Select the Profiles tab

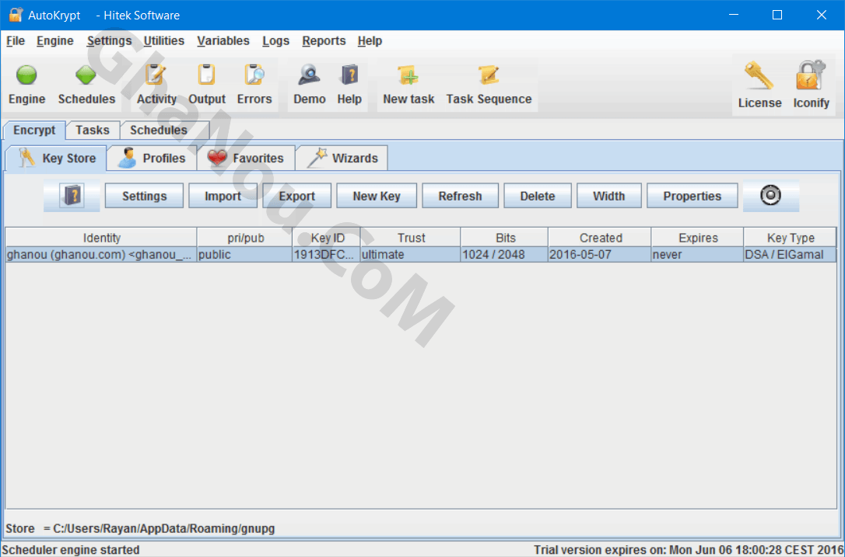pos(152,158)
